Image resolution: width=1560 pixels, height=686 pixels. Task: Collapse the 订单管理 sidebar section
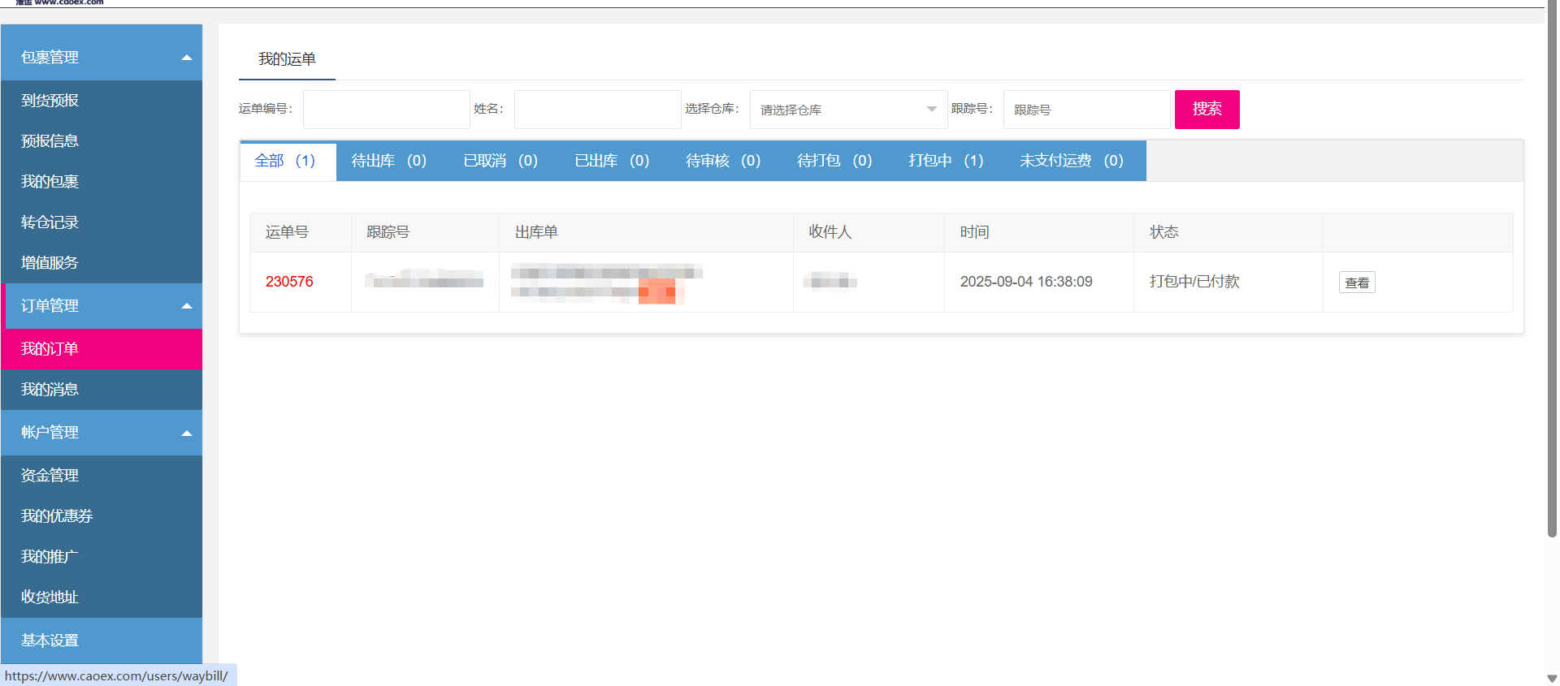tap(102, 306)
